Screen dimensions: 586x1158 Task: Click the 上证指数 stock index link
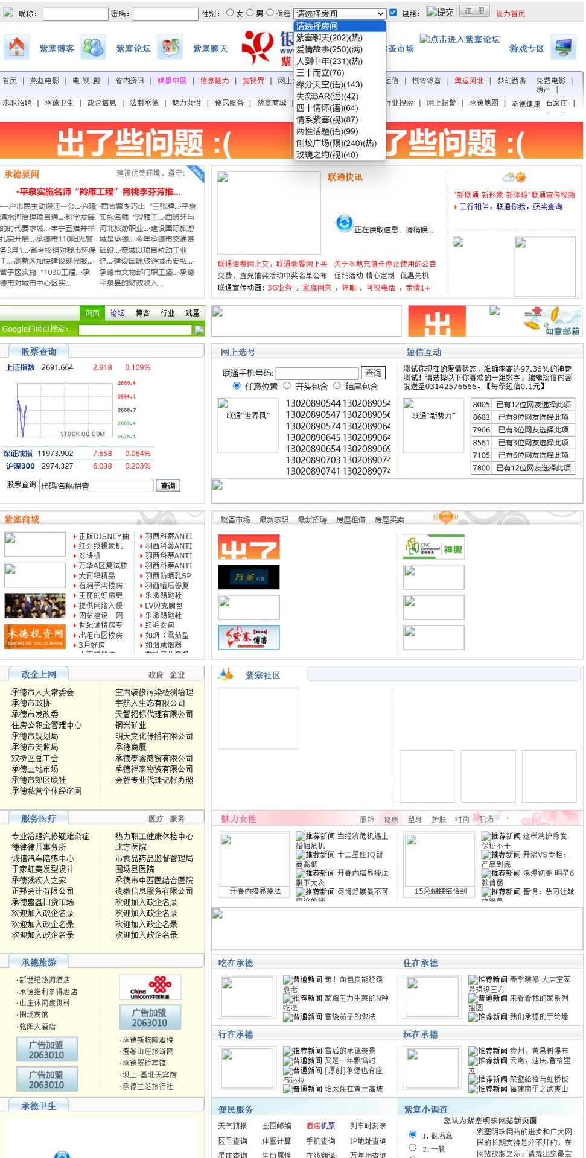point(21,367)
